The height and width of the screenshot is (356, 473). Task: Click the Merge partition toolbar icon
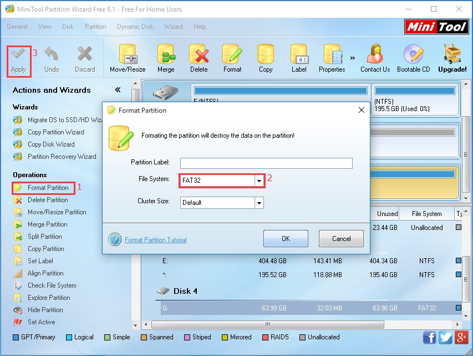coord(166,55)
